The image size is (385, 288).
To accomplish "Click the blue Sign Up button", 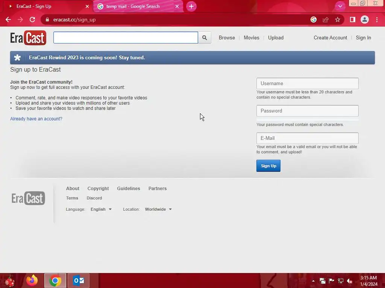I will click(268, 166).
